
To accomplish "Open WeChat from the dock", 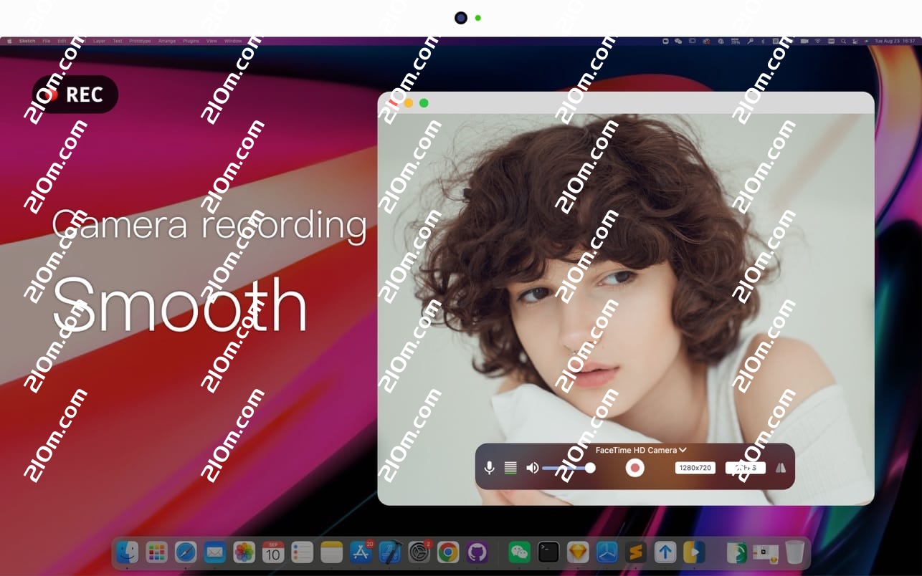I will pyautogui.click(x=519, y=552).
